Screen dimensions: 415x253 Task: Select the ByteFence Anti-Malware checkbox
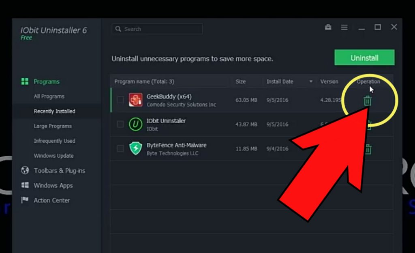tap(120, 148)
